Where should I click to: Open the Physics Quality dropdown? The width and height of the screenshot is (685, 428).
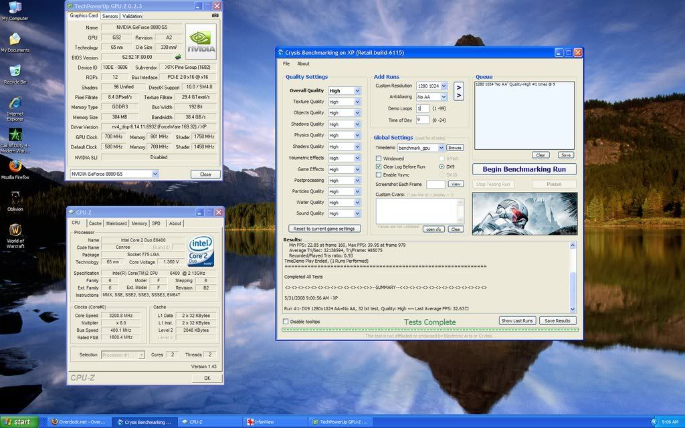tap(357, 135)
